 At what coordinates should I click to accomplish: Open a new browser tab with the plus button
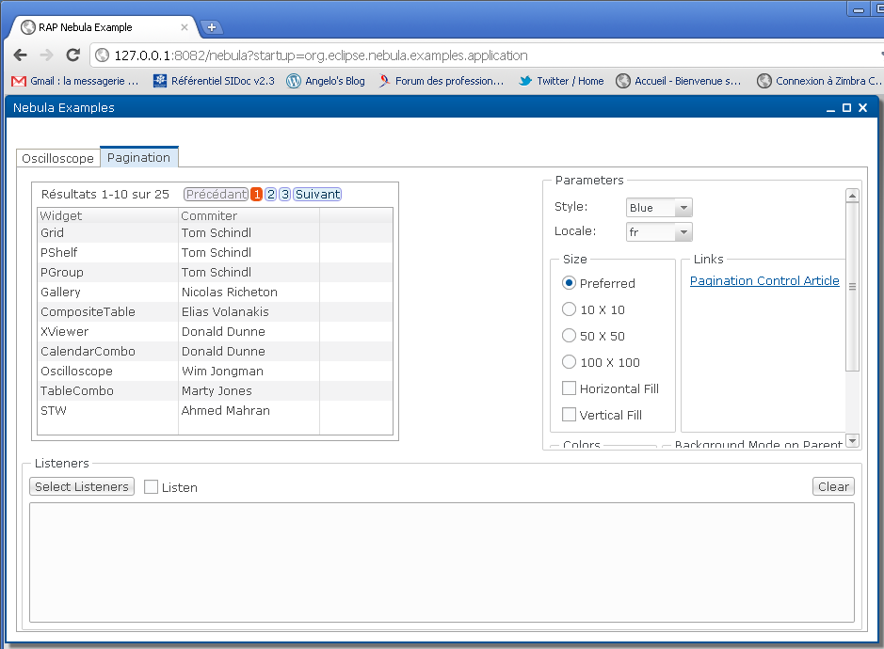coord(212,27)
